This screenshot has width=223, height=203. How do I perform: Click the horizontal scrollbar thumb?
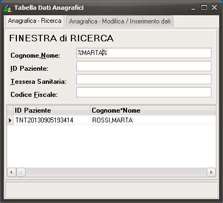[21, 172]
